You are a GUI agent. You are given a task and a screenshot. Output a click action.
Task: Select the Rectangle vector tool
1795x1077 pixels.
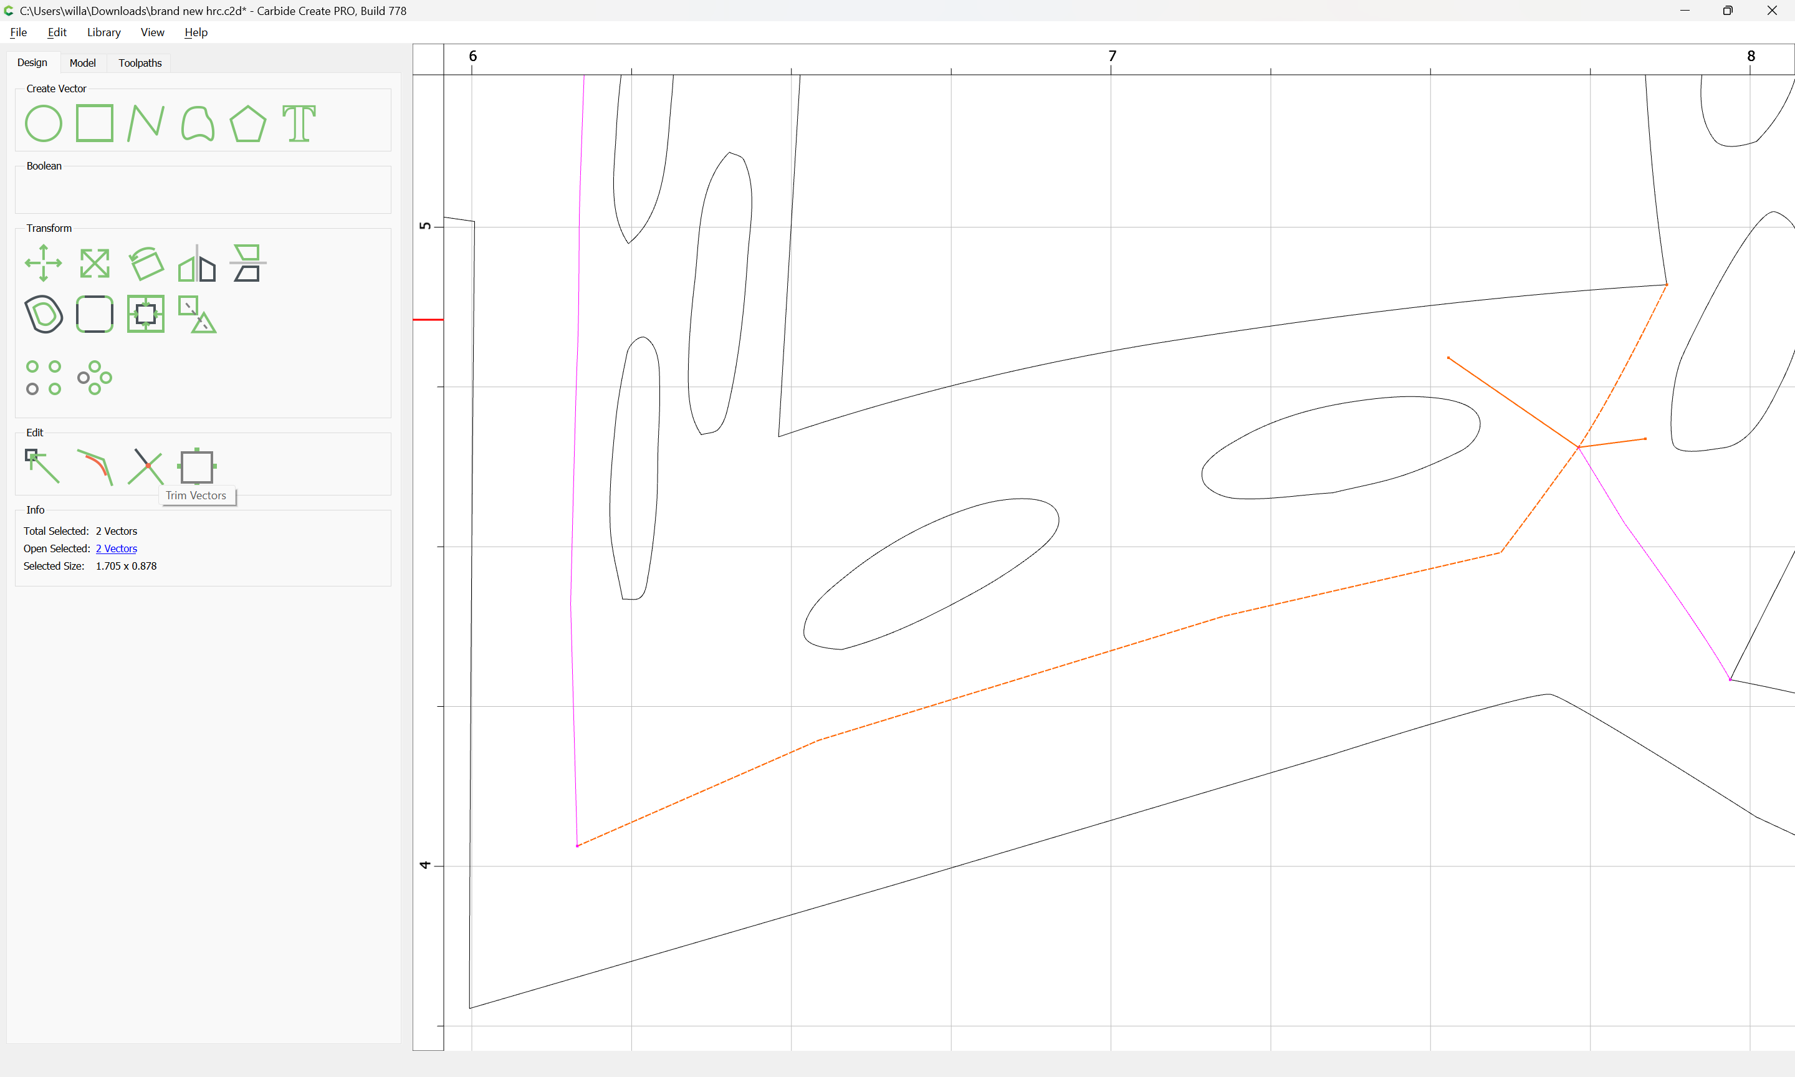[x=94, y=123]
